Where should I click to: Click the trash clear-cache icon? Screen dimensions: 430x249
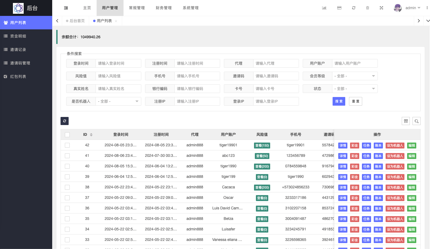(x=368, y=8)
